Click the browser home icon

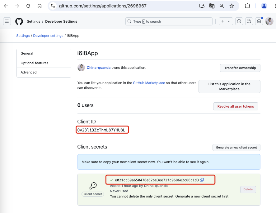pyautogui.click(x=40, y=6)
